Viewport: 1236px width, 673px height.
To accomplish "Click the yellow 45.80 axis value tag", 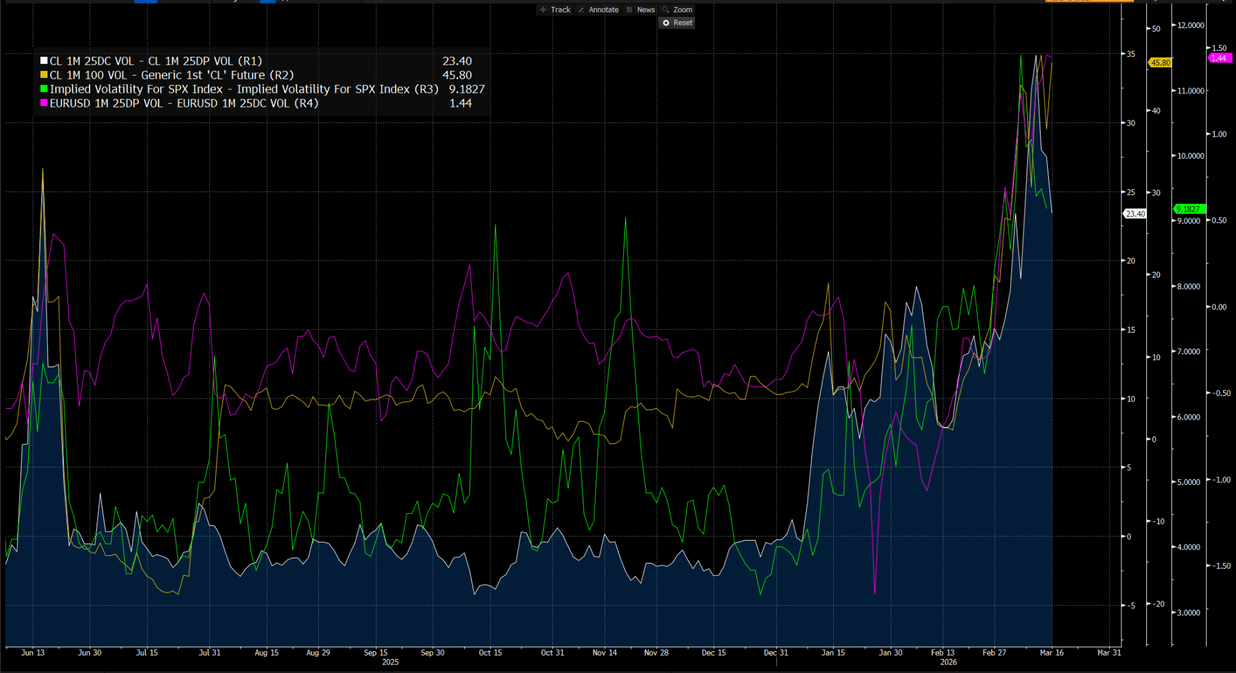I will (1160, 63).
